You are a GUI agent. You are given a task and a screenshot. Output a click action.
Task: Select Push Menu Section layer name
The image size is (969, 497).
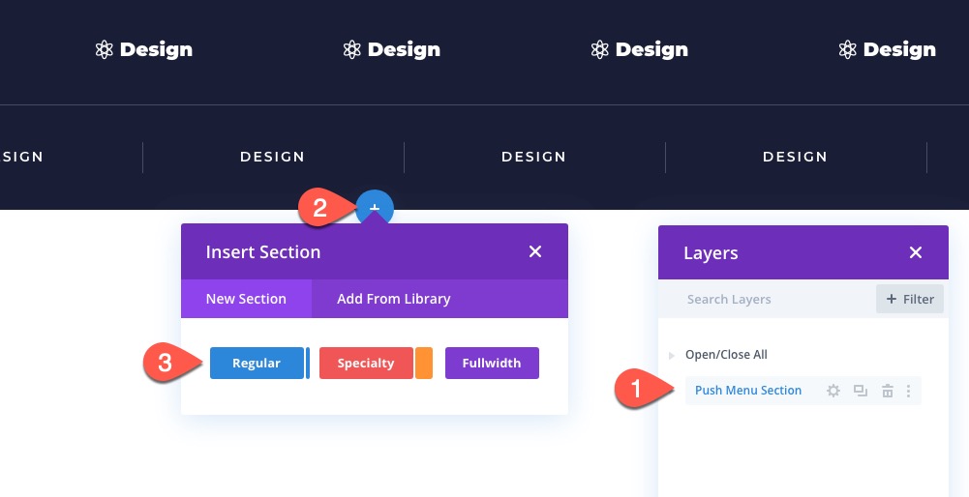[747, 391]
